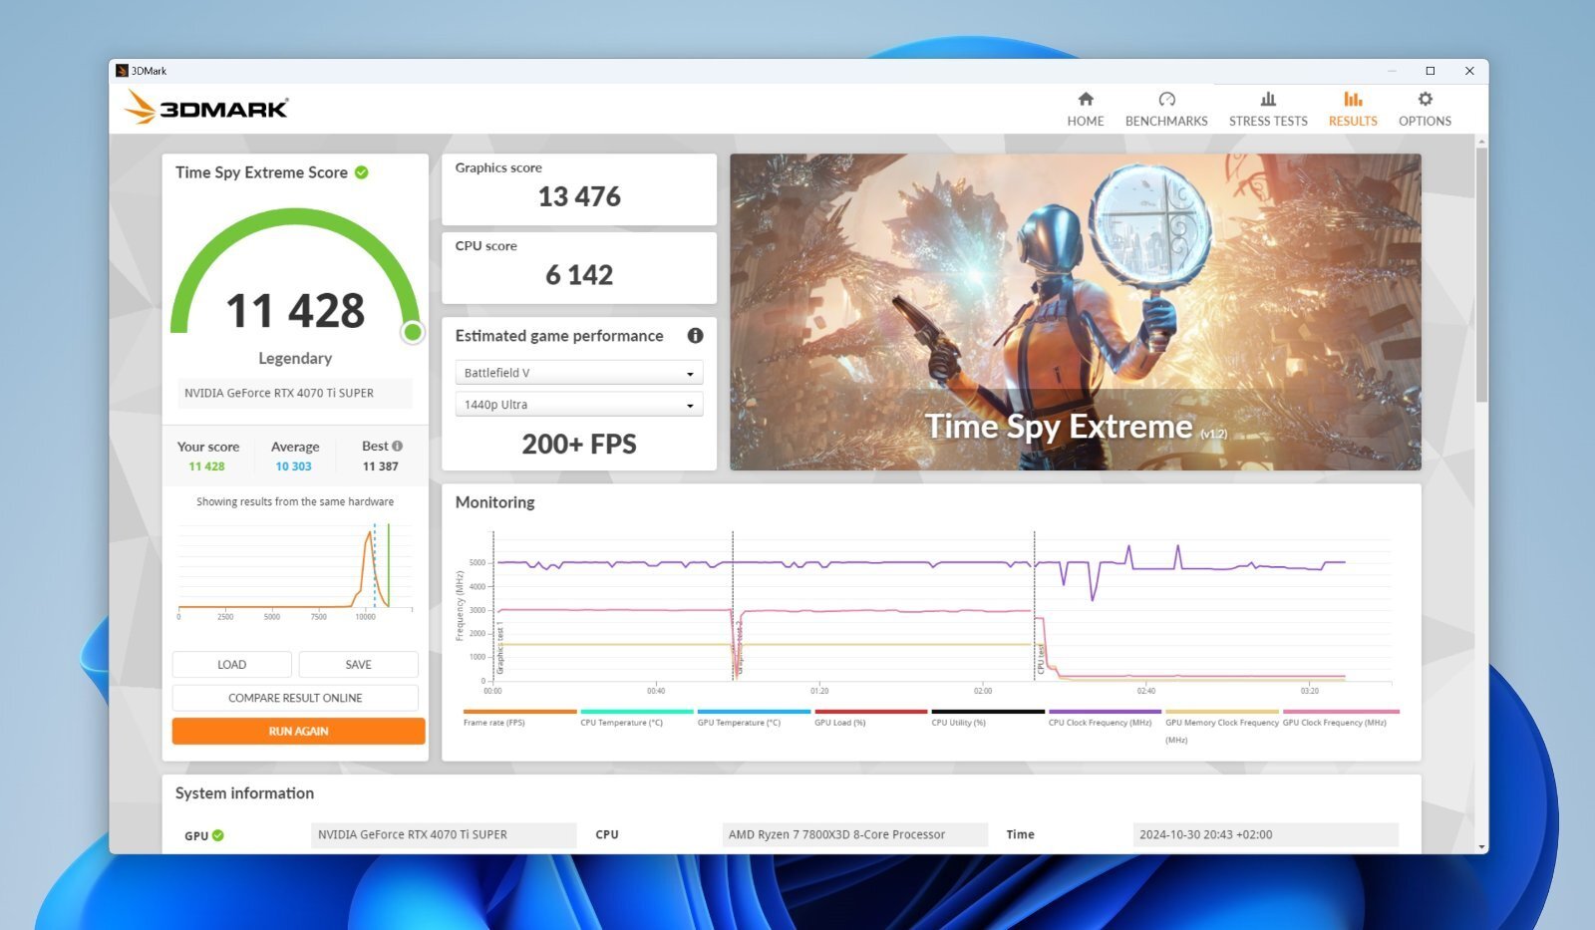This screenshot has height=930, width=1595.
Task: Toggle GPU Clock Frequency legend item
Action: coord(1340,718)
